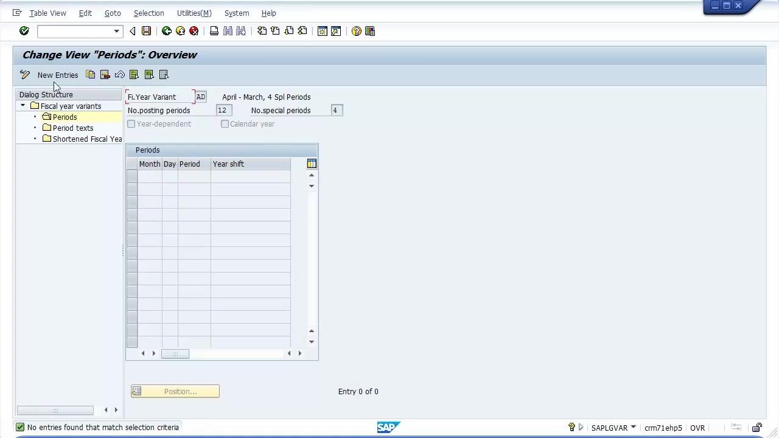Image resolution: width=779 pixels, height=438 pixels.
Task: Click the status bar yellow help icon
Action: pyautogui.click(x=571, y=427)
